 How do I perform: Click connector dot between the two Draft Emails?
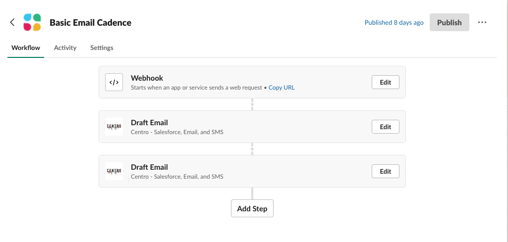[252, 149]
